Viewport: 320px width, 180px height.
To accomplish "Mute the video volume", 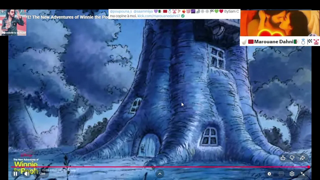I will tap(27, 174).
